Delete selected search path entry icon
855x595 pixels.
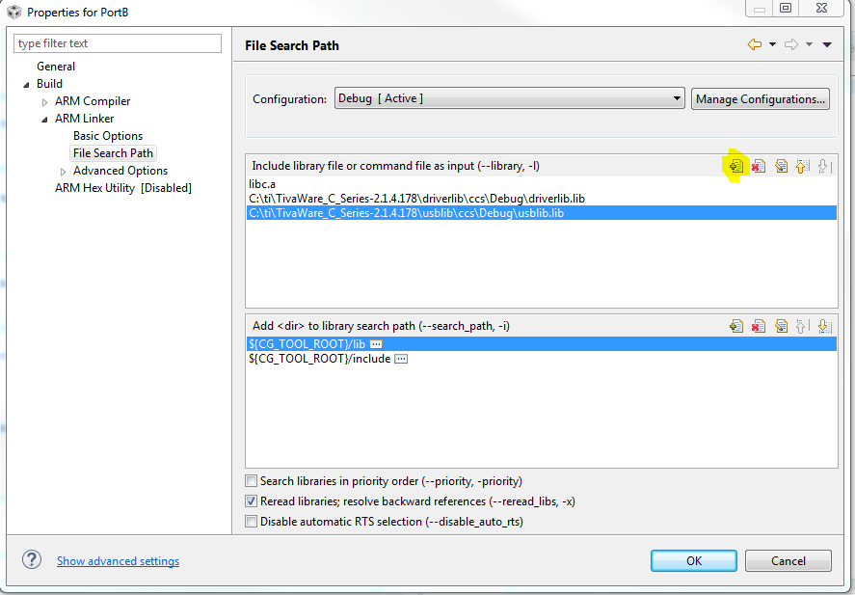759,326
